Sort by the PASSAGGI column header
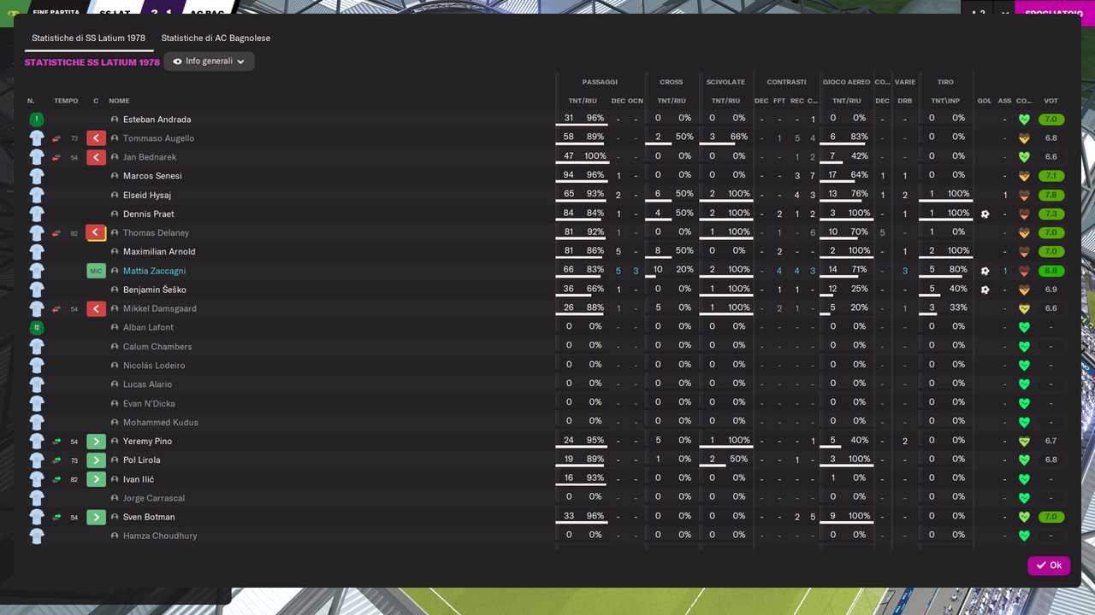This screenshot has height=615, width=1095. 600,82
